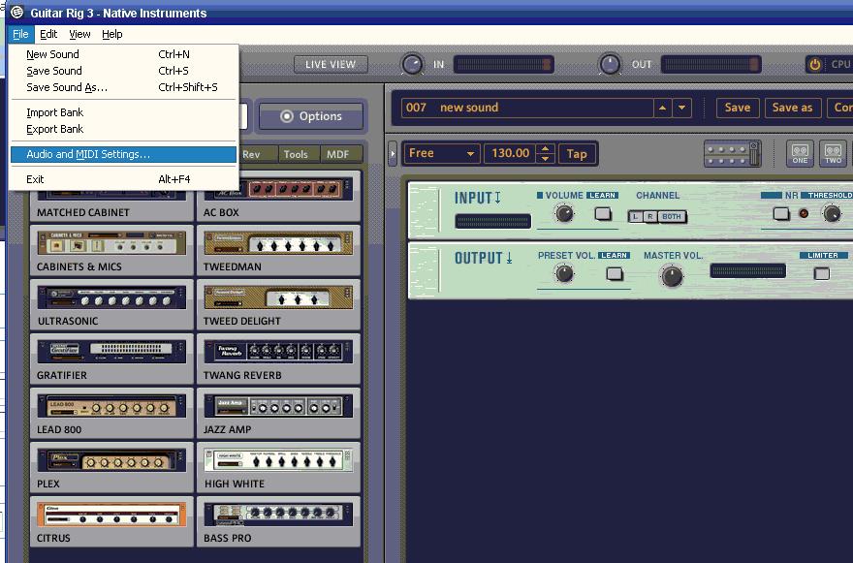
Task: Click the Guitar Rig logo icon in title bar
Action: click(16, 12)
